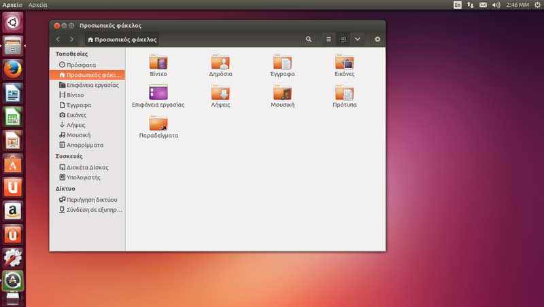The width and height of the screenshot is (544, 307).
Task: Open the Βίντεο folder icon
Action: (x=158, y=62)
